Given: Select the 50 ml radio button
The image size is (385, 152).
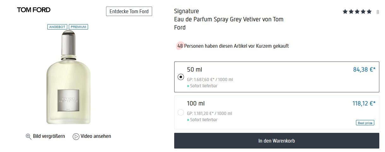Looking at the screenshot, I should tap(181, 77).
